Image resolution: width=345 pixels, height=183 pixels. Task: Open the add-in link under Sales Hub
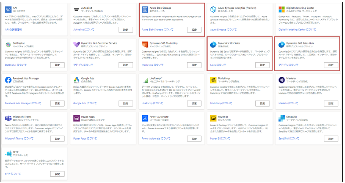288,65
